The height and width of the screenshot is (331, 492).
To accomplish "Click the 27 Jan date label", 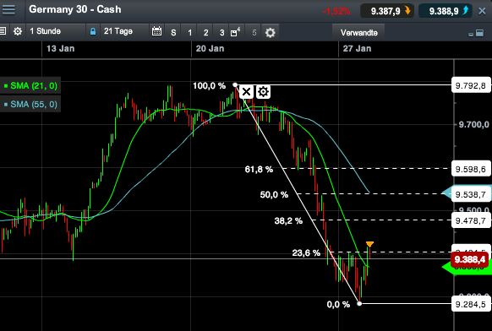I will pos(357,49).
